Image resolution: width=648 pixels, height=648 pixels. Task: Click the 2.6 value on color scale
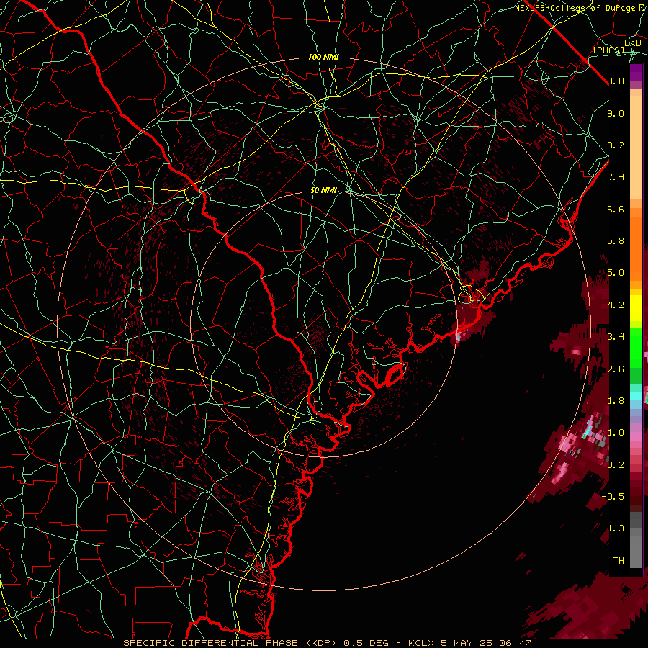616,369
